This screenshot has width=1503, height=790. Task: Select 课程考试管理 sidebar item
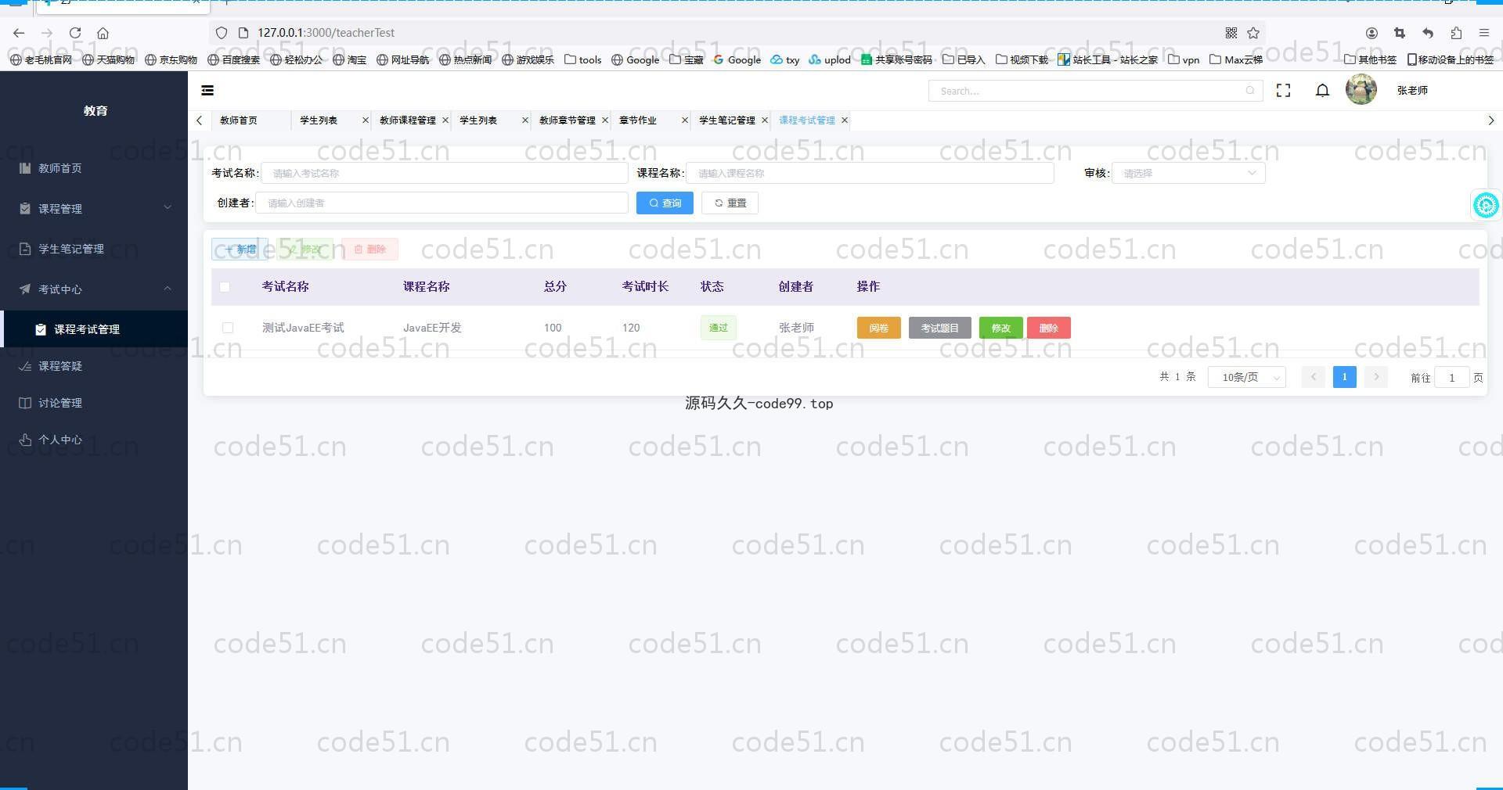pyautogui.click(x=94, y=329)
